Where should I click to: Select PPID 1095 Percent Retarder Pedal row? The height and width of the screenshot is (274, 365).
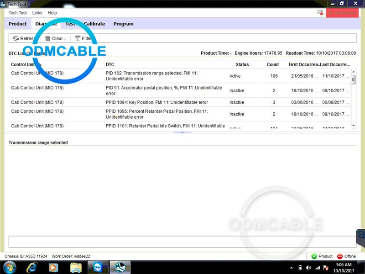pos(179,114)
